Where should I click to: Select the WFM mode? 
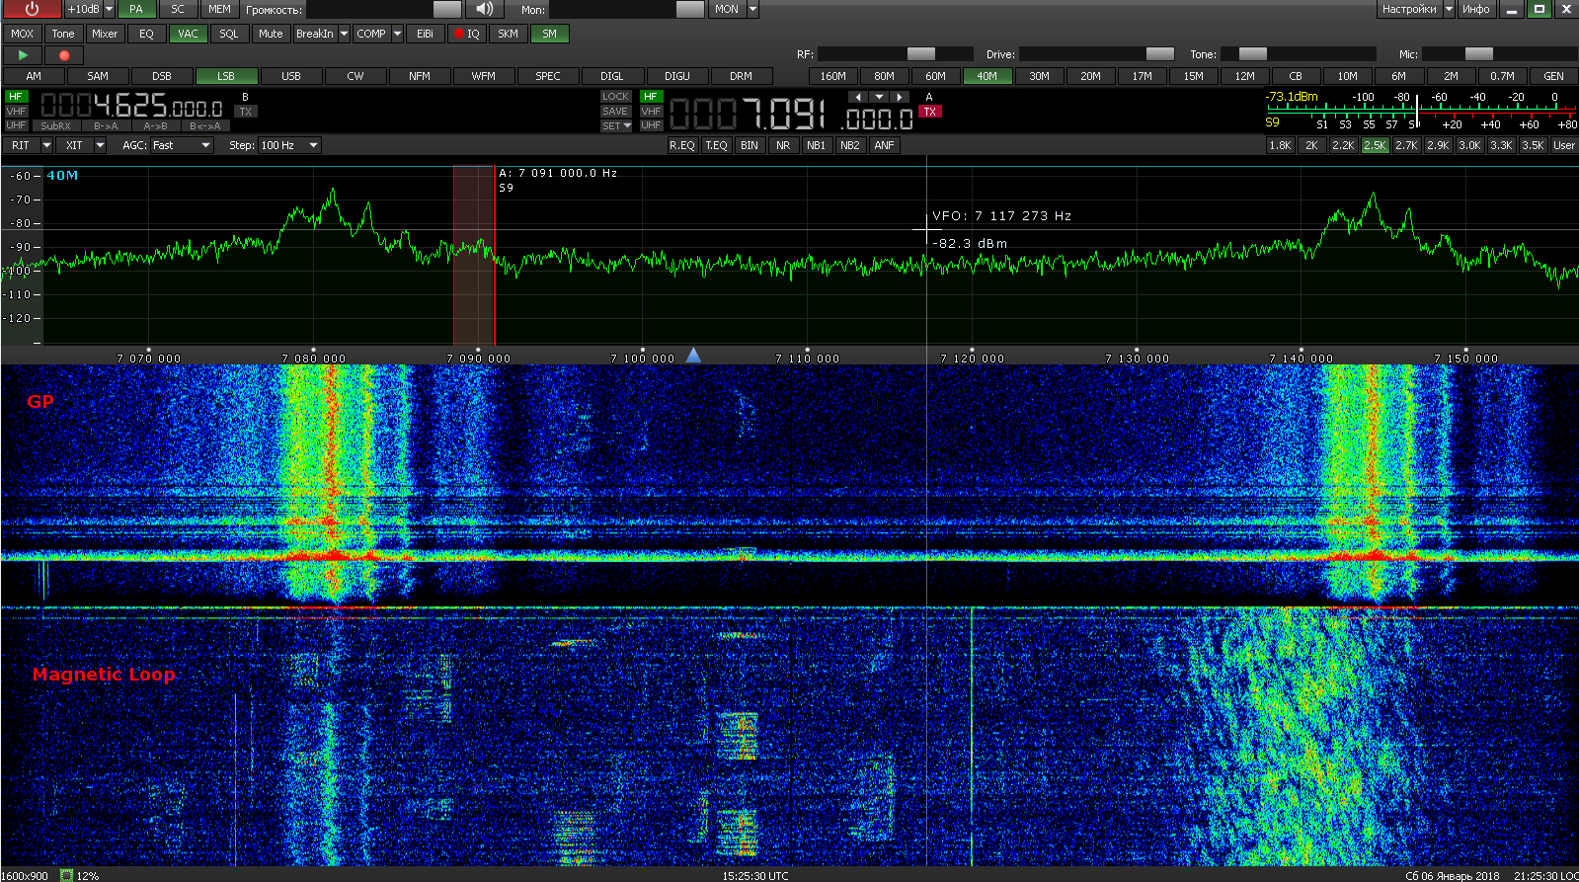tap(483, 76)
